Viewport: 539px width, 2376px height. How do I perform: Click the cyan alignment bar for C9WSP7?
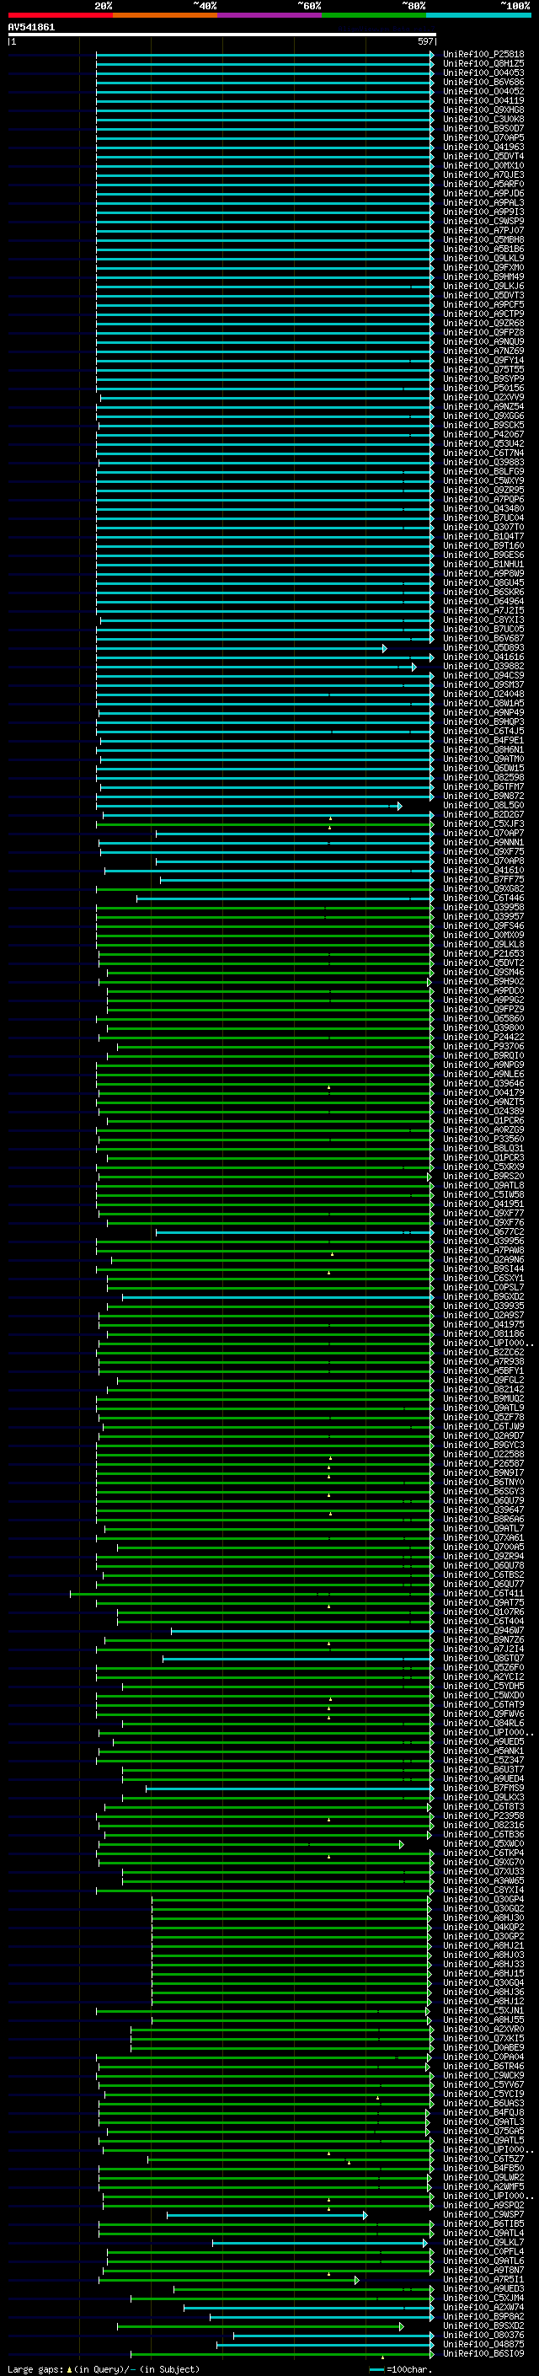266,2216
